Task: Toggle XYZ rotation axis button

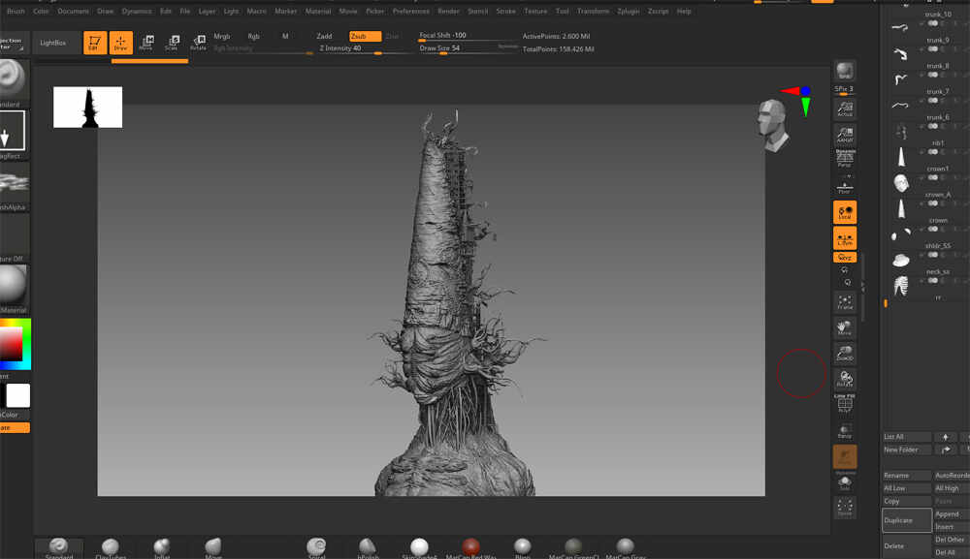Action: pos(845,258)
